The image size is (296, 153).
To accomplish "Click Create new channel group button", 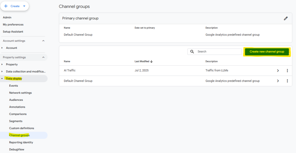I will tap(267, 52).
